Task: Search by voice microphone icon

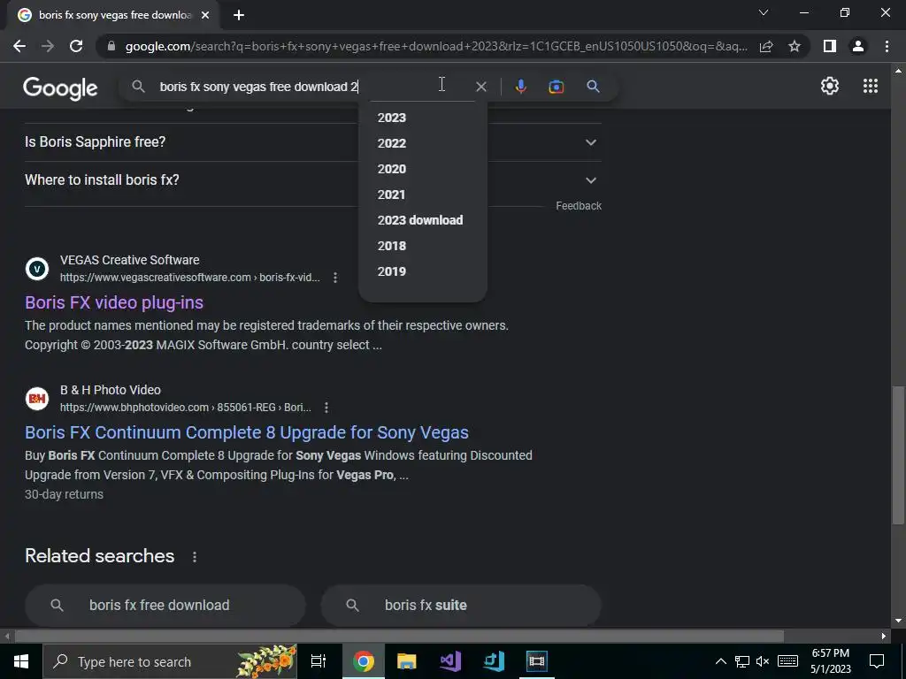Action: (x=520, y=87)
